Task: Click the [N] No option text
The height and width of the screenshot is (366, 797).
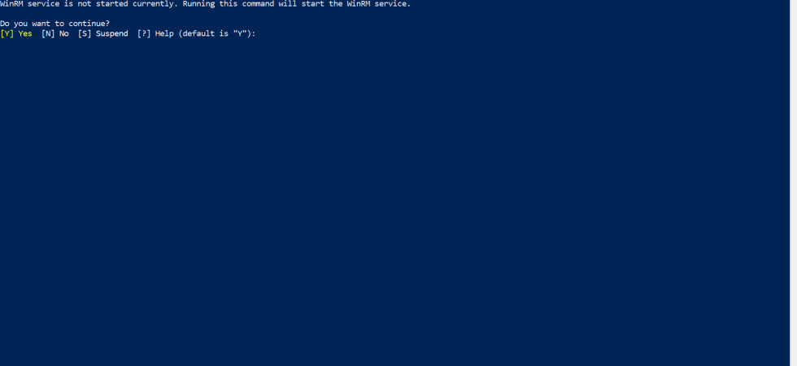Action: click(55, 33)
